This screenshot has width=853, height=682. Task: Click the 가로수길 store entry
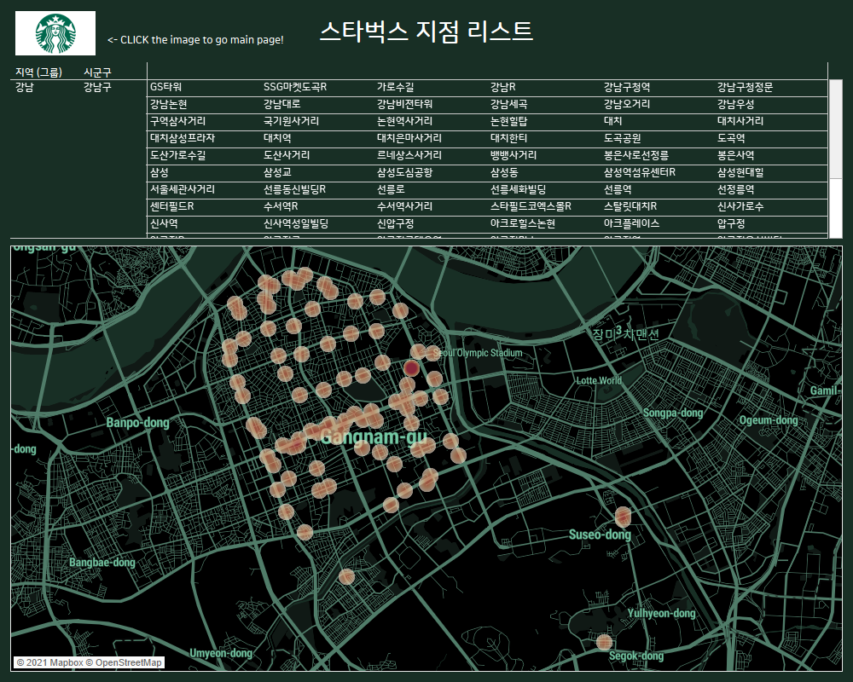[x=396, y=87]
